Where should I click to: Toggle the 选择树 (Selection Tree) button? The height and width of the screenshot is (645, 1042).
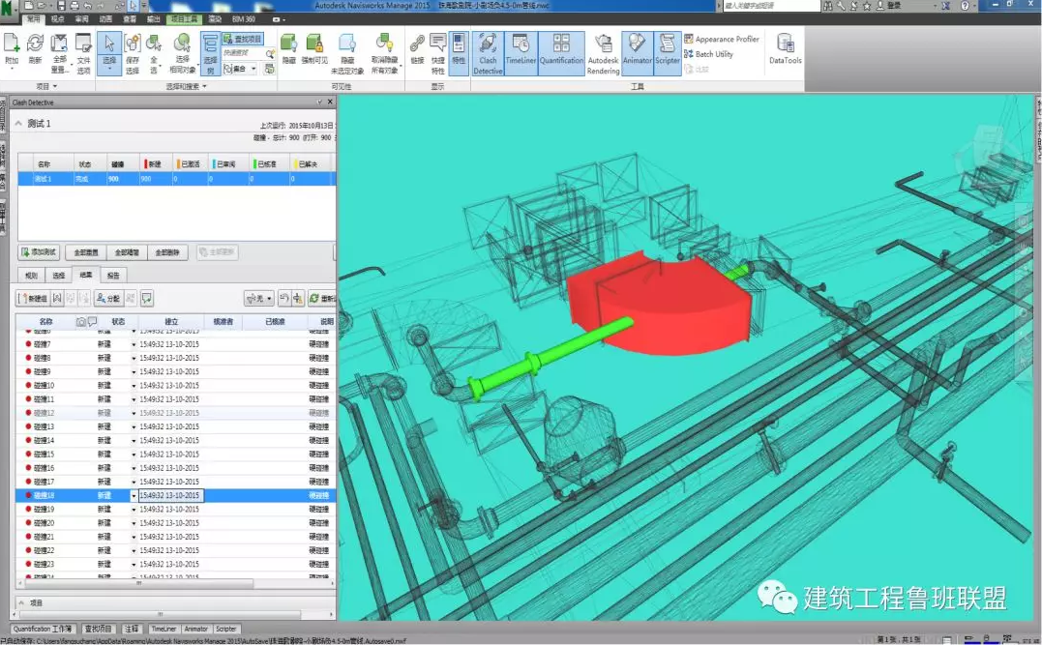(x=210, y=52)
